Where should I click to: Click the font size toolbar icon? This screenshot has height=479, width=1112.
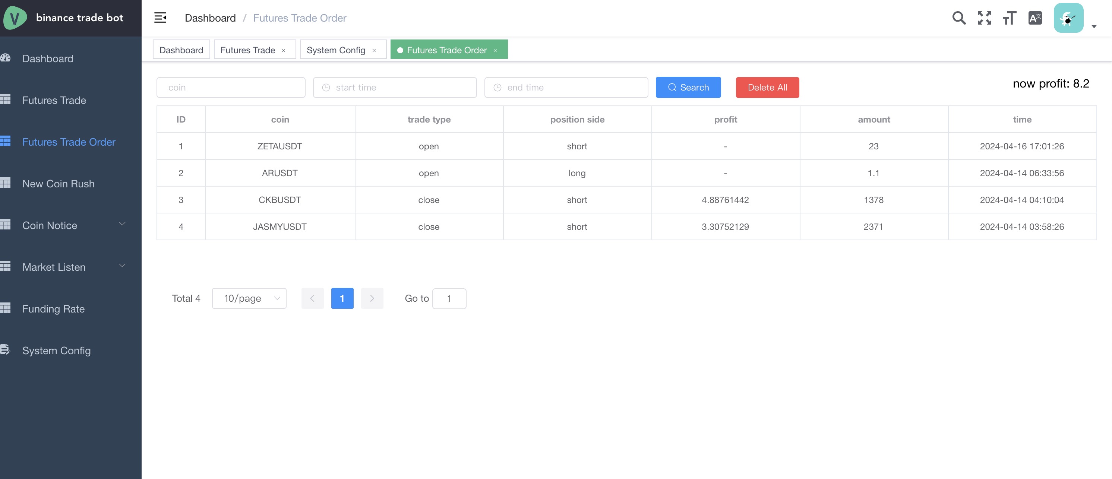1009,17
